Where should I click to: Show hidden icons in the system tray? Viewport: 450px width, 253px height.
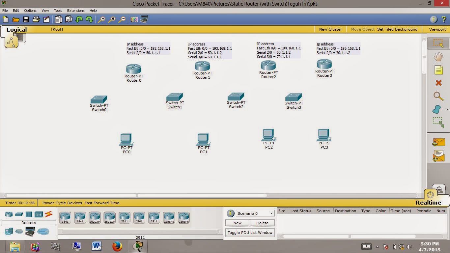point(377,246)
